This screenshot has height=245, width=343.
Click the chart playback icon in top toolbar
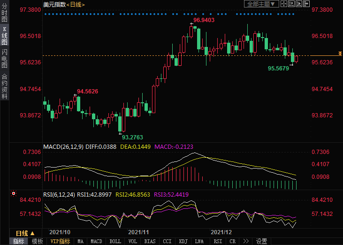299,4
